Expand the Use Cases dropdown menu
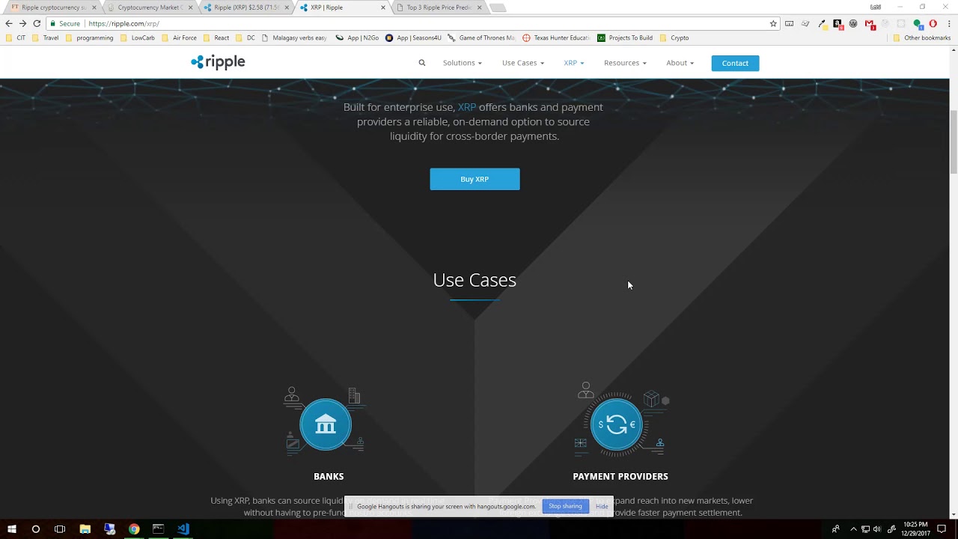 coord(522,63)
